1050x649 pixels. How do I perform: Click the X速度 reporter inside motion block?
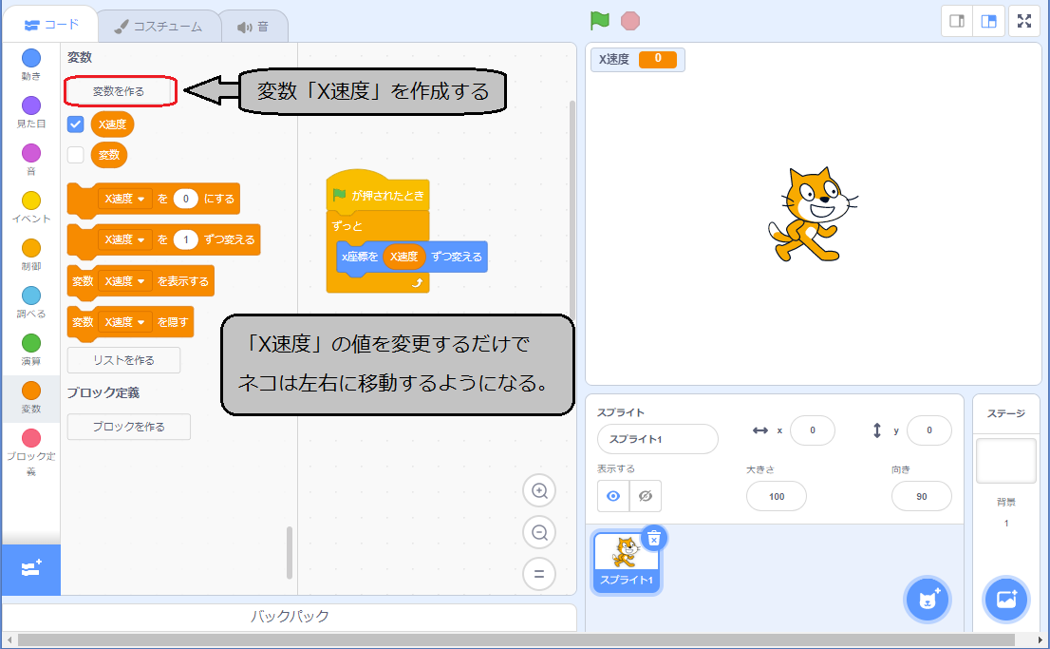click(403, 257)
